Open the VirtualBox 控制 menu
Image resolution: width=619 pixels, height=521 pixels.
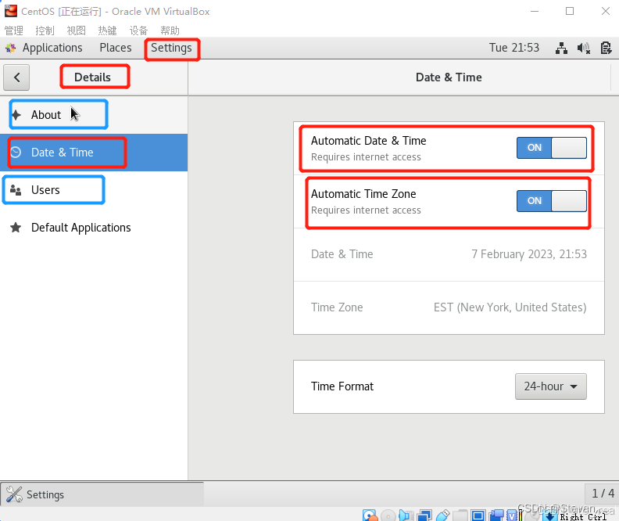45,31
